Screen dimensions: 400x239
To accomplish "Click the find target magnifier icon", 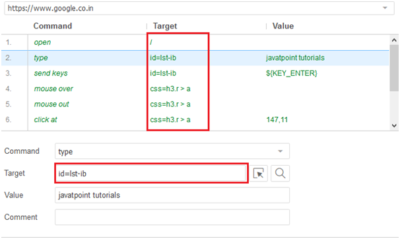I will (x=280, y=174).
